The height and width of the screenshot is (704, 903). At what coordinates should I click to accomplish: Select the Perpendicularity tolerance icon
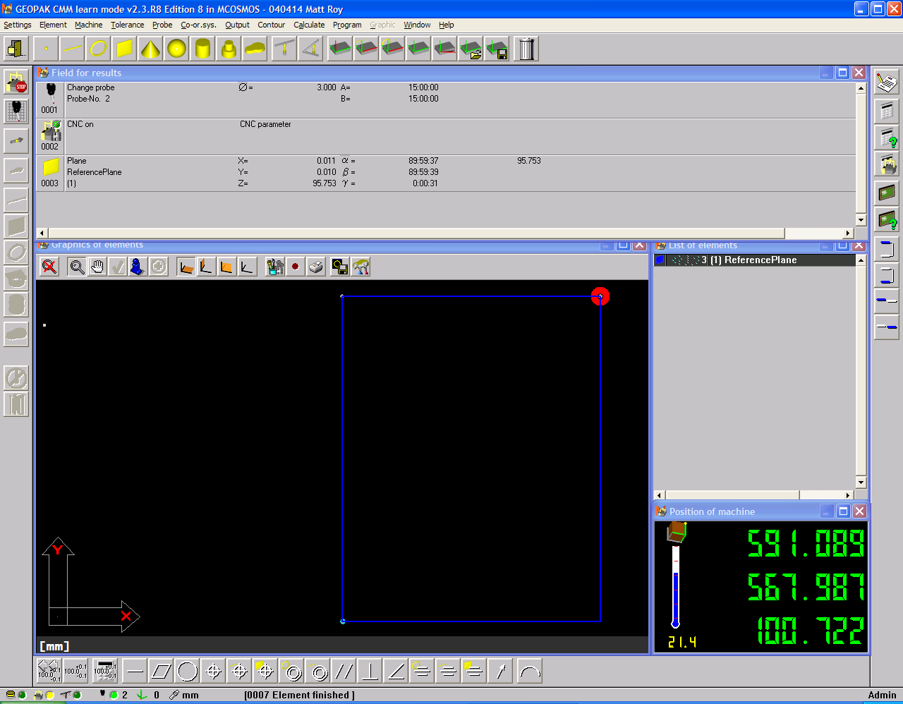pyautogui.click(x=370, y=672)
